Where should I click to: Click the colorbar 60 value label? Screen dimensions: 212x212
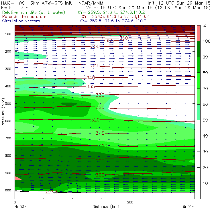(x=205, y=104)
